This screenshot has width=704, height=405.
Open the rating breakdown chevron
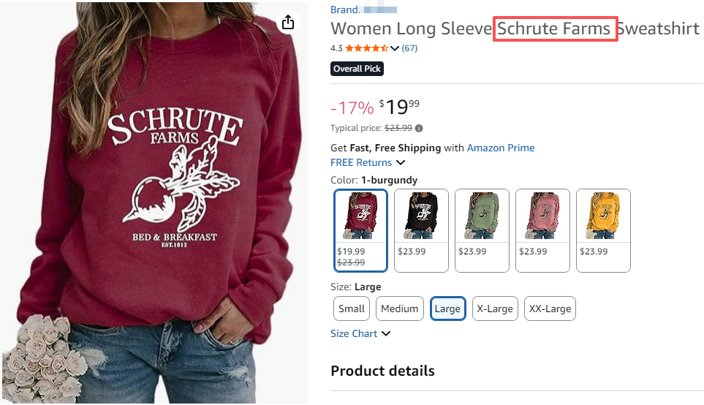(395, 48)
